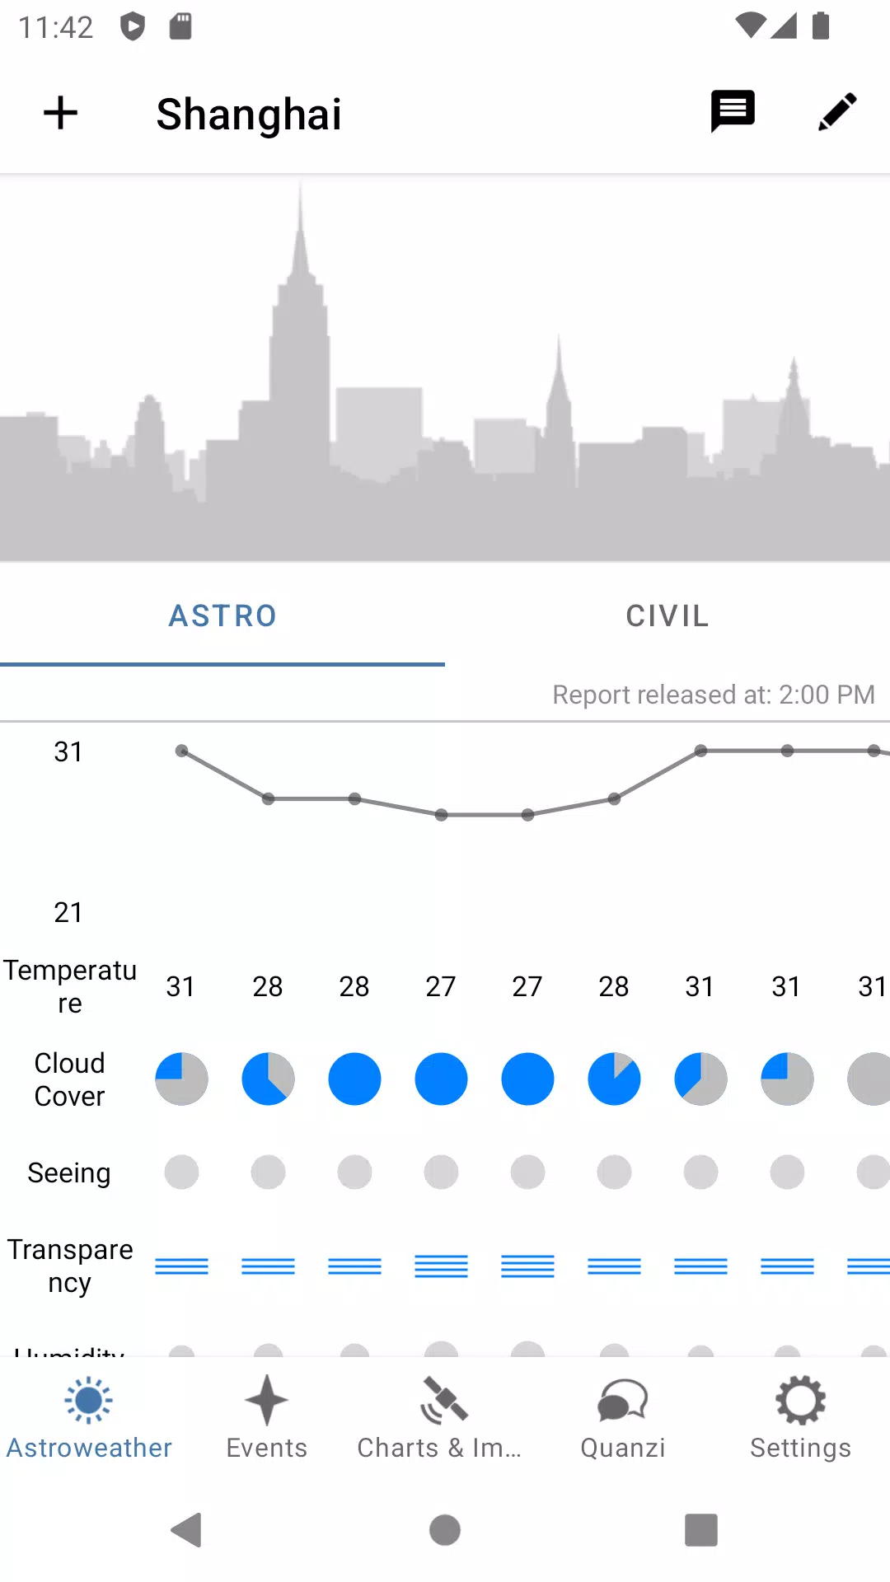Image resolution: width=890 pixels, height=1582 pixels.
Task: Expand the Humidity row
Action: pos(70,1351)
